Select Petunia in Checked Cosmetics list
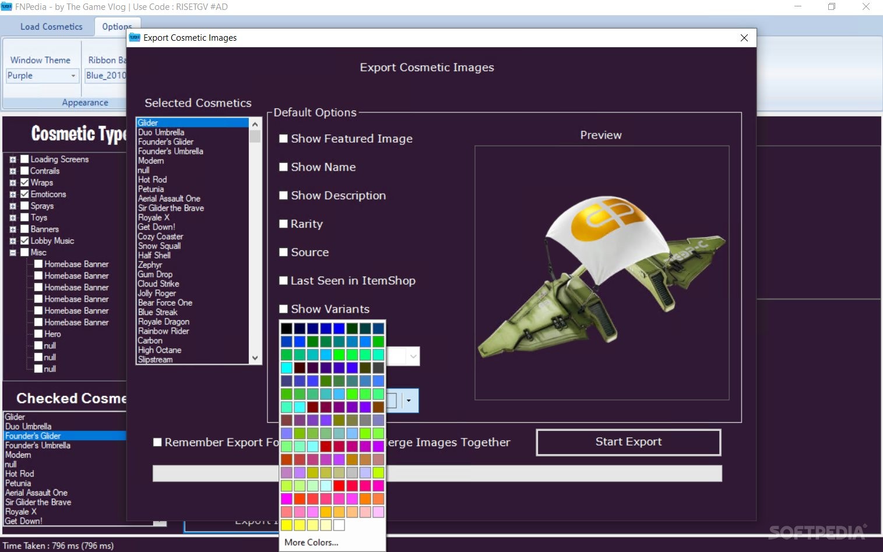Viewport: 883px width, 552px height. coord(18,483)
